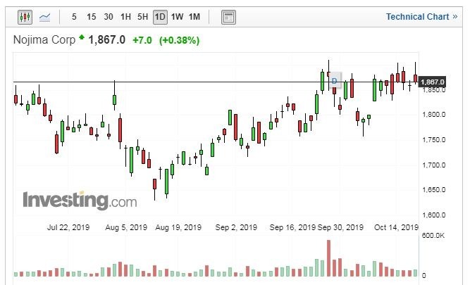
Task: Click the +7.0 price change value
Action: pyautogui.click(x=142, y=40)
